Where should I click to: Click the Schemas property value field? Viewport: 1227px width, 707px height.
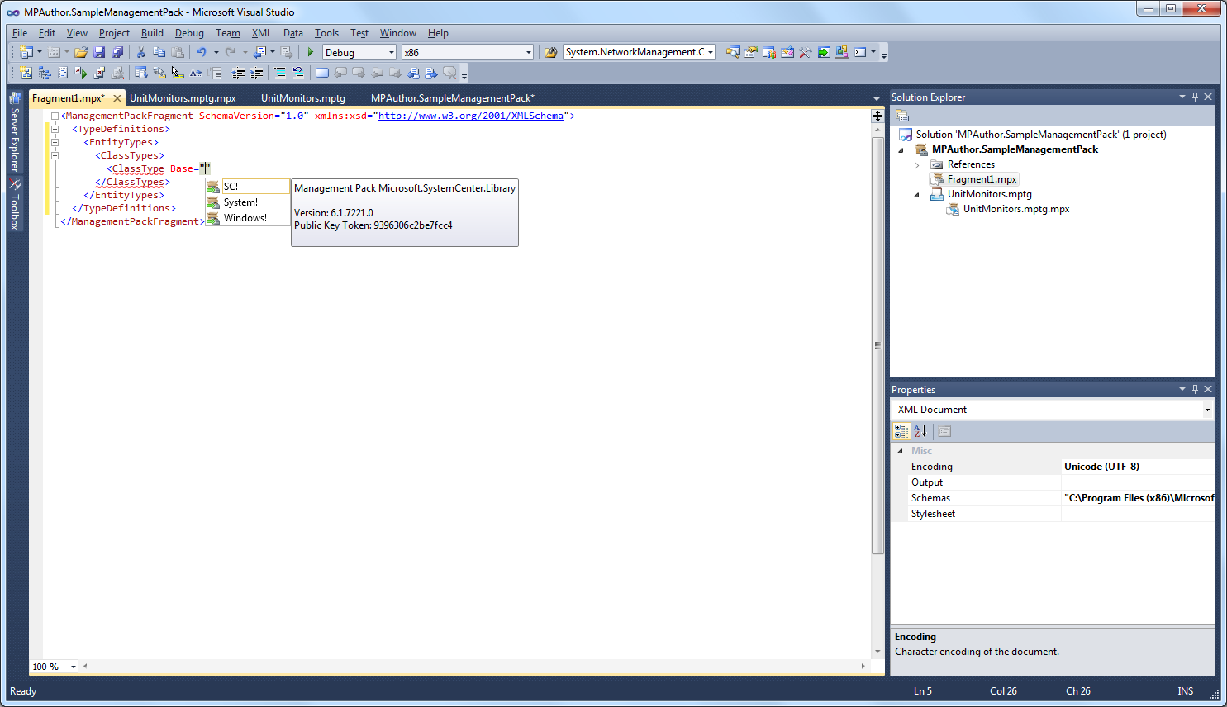pyautogui.click(x=1138, y=498)
